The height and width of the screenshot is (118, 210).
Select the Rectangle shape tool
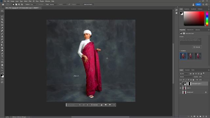pyautogui.click(x=2, y=62)
